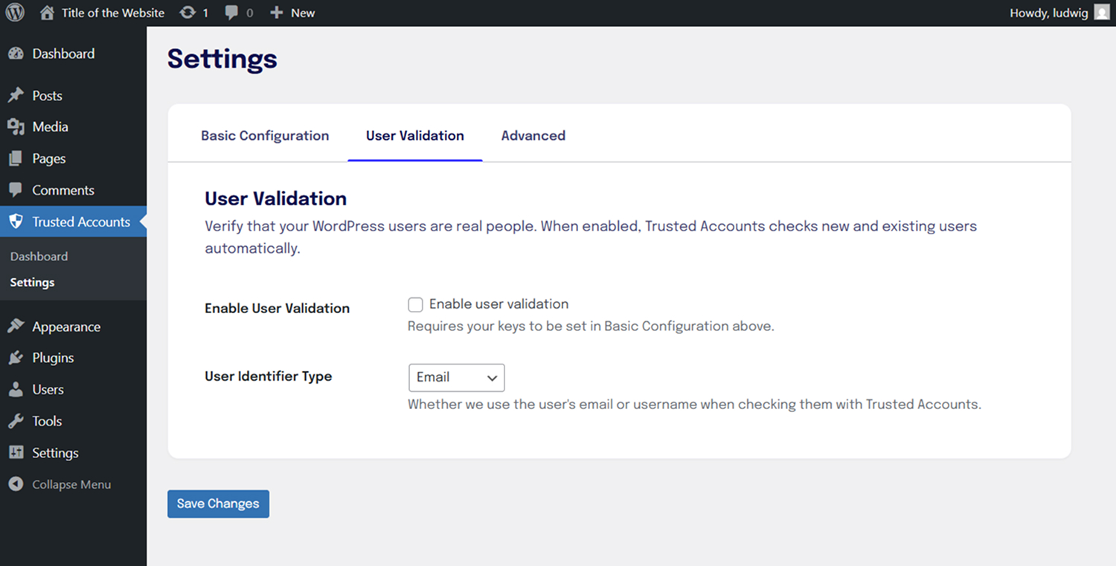The image size is (1116, 566).
Task: Switch to the Advanced tab
Action: click(x=533, y=135)
